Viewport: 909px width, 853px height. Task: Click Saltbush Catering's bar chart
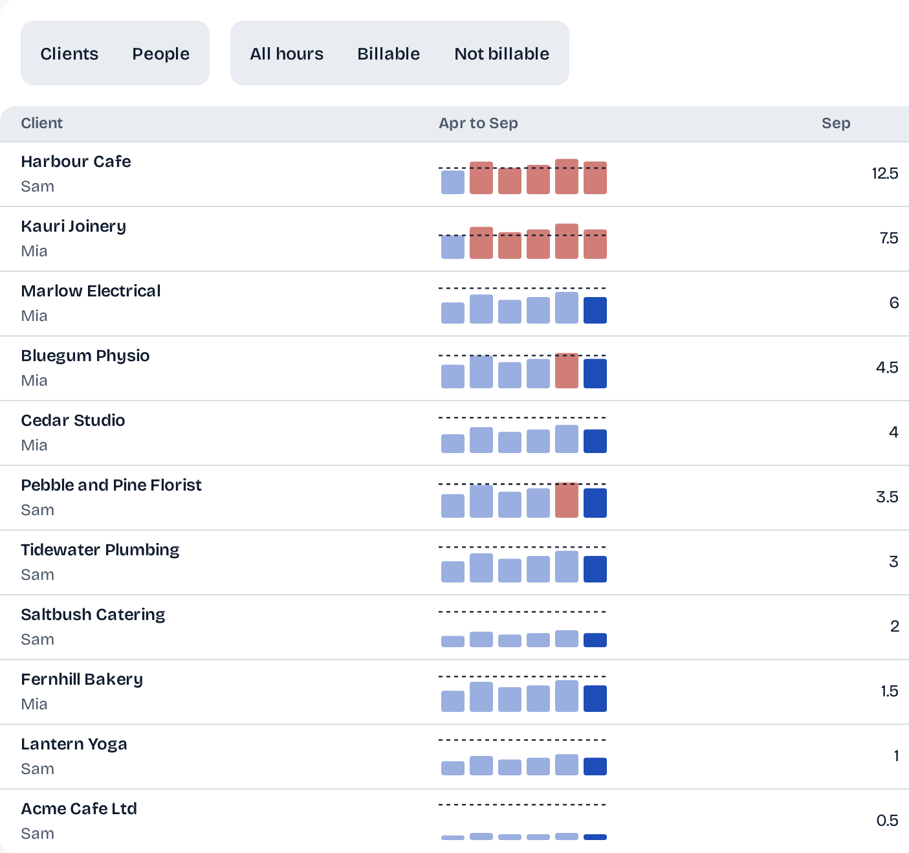[523, 629]
